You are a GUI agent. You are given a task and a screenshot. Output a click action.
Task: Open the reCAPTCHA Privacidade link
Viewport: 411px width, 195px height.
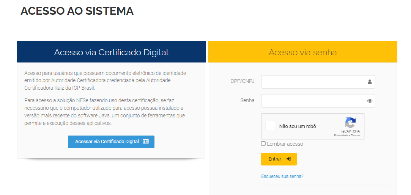[341, 136]
